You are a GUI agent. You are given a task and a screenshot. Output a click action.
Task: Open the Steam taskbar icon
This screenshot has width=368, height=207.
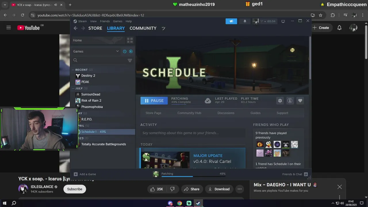[198, 203]
